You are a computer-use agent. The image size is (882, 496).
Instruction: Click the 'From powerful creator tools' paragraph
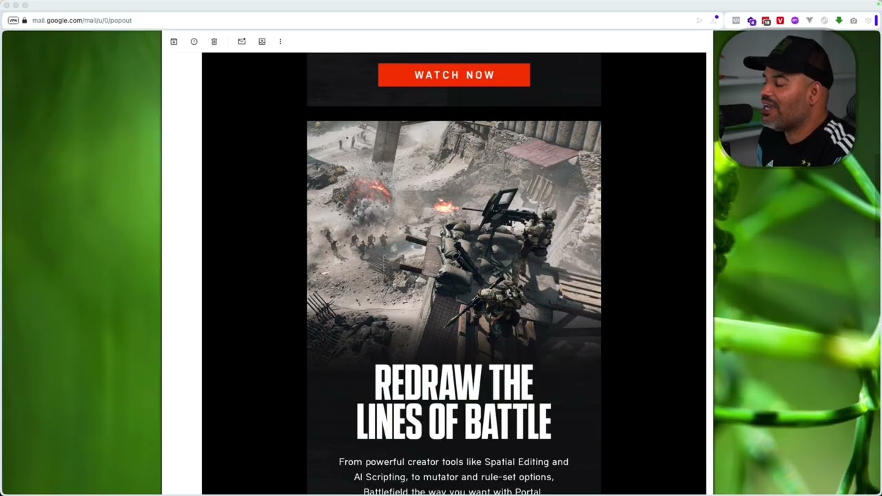(x=454, y=477)
